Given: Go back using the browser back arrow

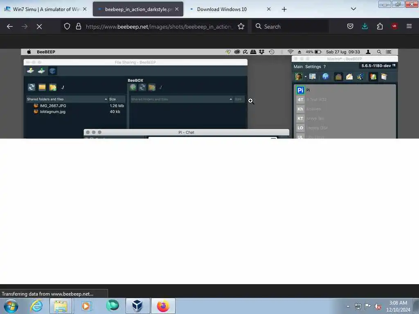Looking at the screenshot, I should tap(10, 27).
